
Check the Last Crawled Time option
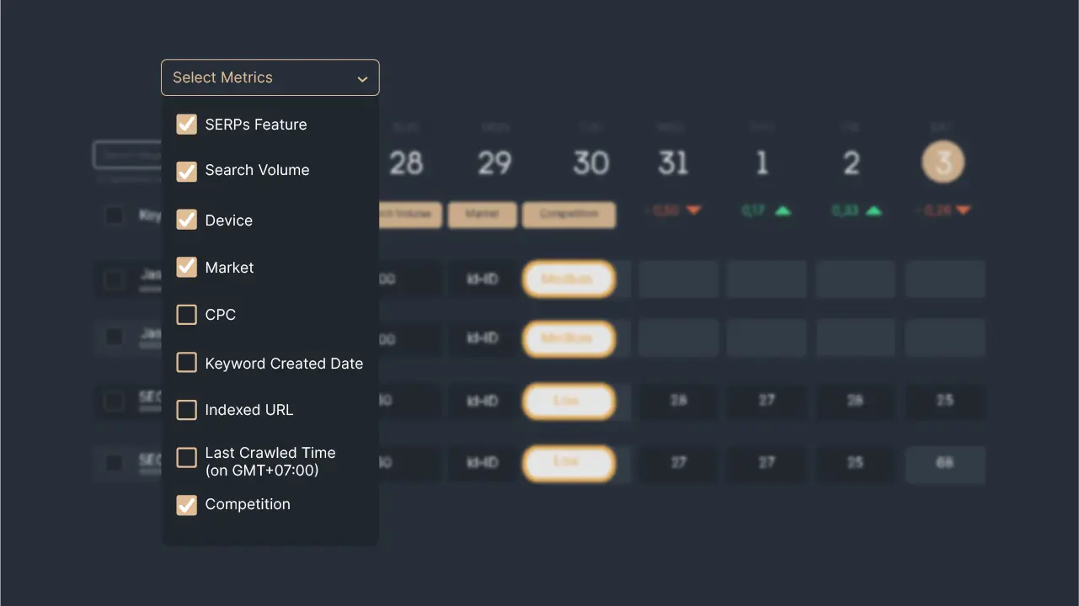click(186, 457)
